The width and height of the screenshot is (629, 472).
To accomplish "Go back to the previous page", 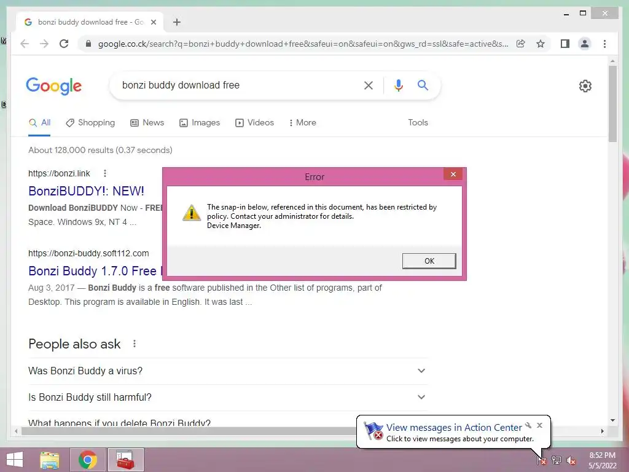I will coord(25,44).
